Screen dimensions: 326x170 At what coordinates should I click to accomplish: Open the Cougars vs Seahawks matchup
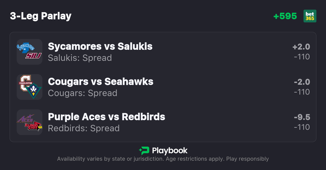pyautogui.click(x=101, y=82)
